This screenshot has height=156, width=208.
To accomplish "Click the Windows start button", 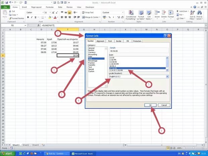I will click(x=7, y=153).
